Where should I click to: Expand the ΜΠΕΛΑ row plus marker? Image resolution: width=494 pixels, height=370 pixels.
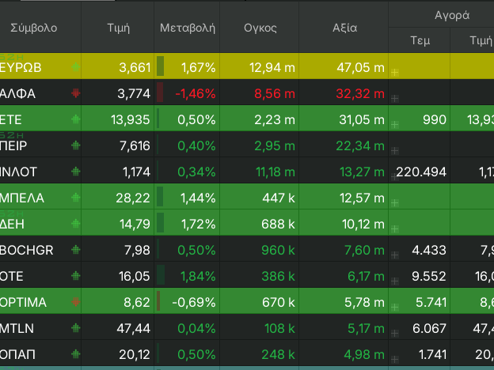pos(394,202)
